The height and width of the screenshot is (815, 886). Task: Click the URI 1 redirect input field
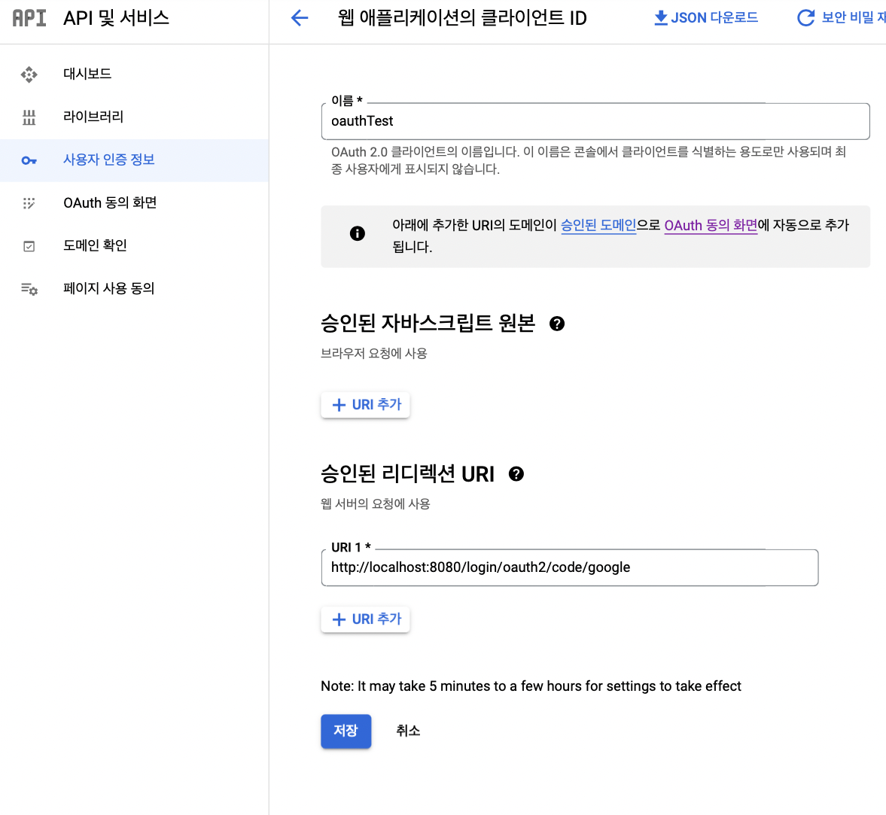[570, 567]
